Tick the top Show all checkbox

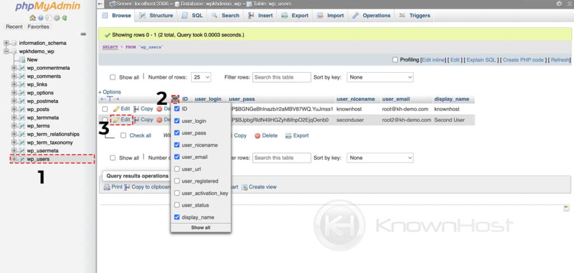(113, 77)
